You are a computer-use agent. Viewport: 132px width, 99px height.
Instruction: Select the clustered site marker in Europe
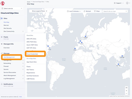79,43
